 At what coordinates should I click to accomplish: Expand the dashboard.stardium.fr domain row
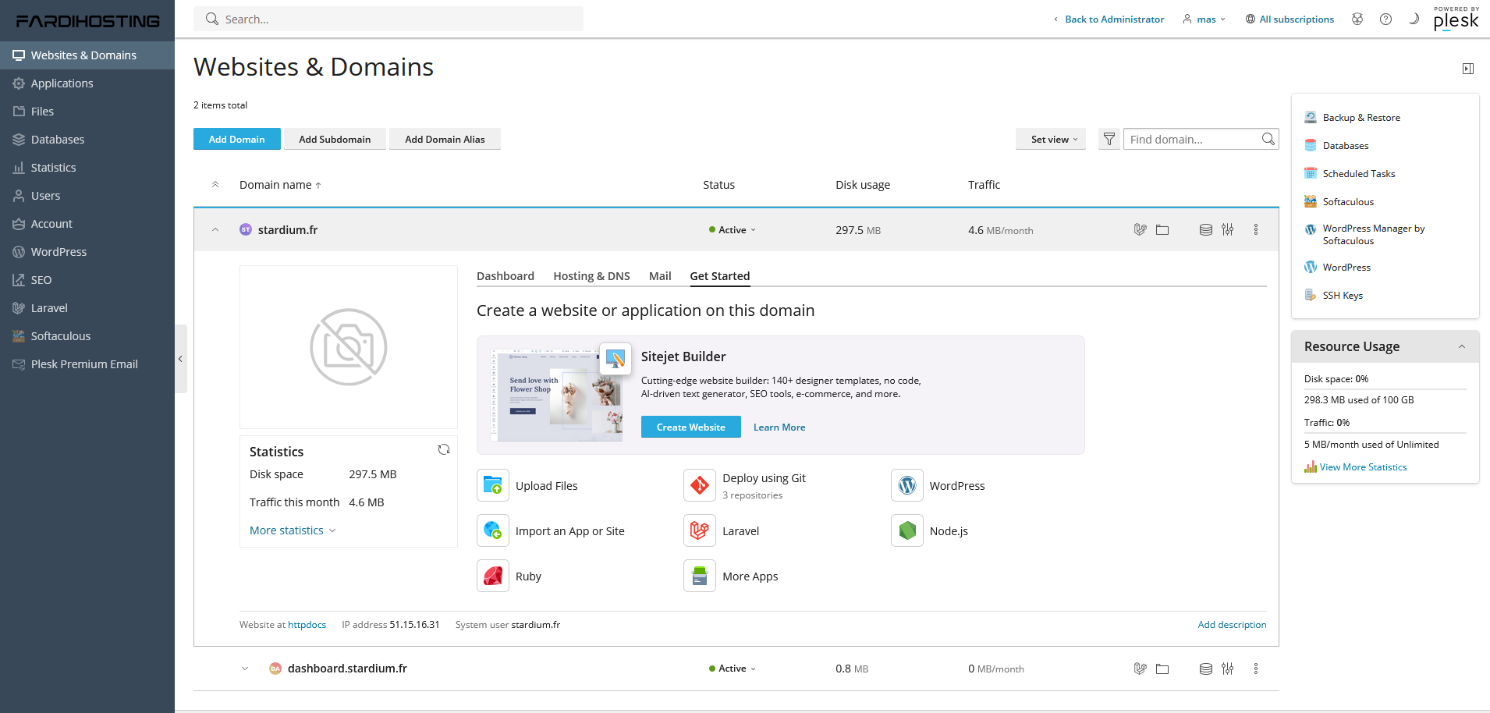point(245,669)
